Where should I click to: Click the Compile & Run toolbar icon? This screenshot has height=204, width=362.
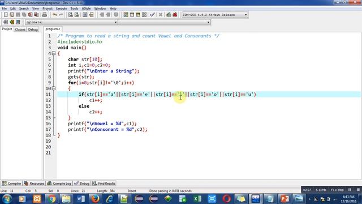point(138,15)
